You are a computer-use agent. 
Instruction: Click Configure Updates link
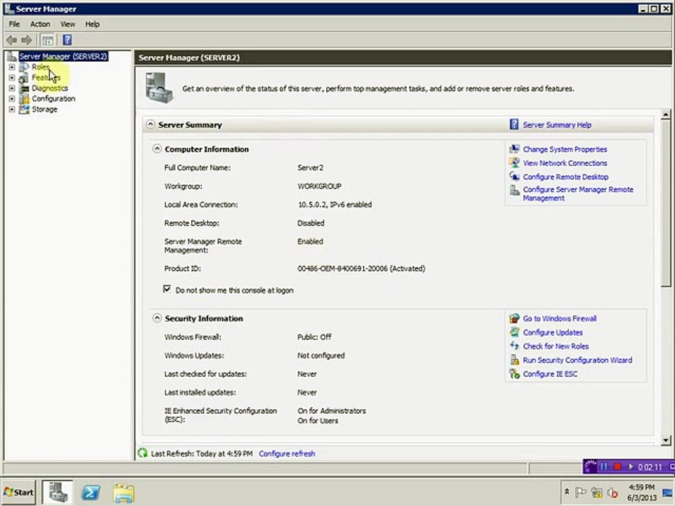coord(553,332)
